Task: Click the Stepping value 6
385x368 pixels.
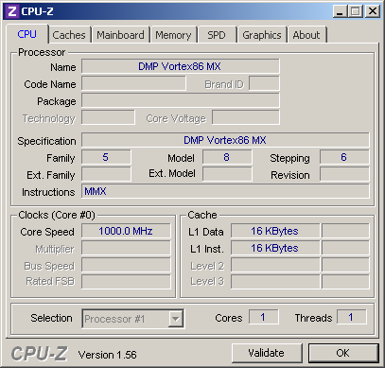Action: (344, 157)
